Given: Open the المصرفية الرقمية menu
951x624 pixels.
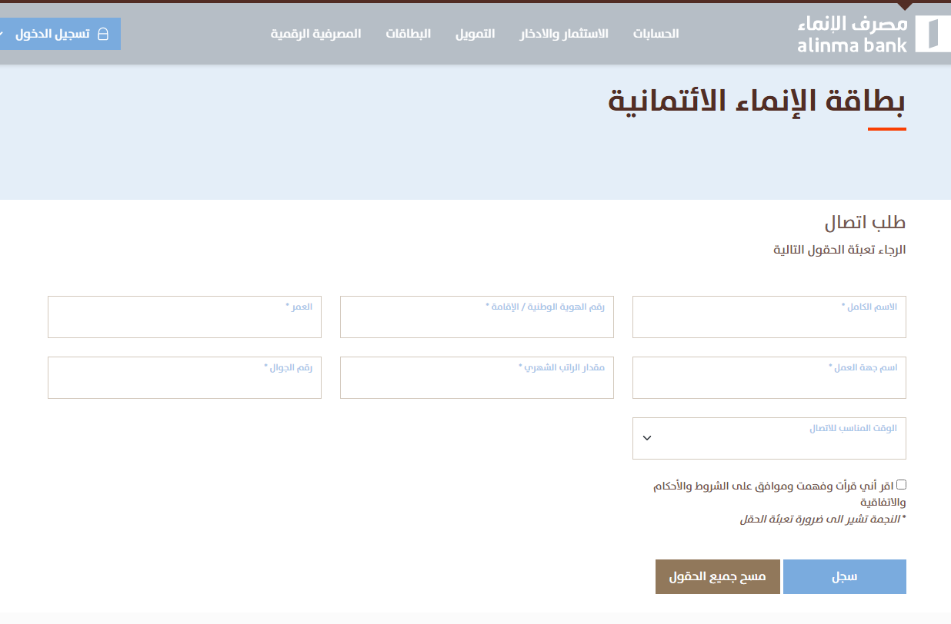Looking at the screenshot, I should tap(315, 34).
